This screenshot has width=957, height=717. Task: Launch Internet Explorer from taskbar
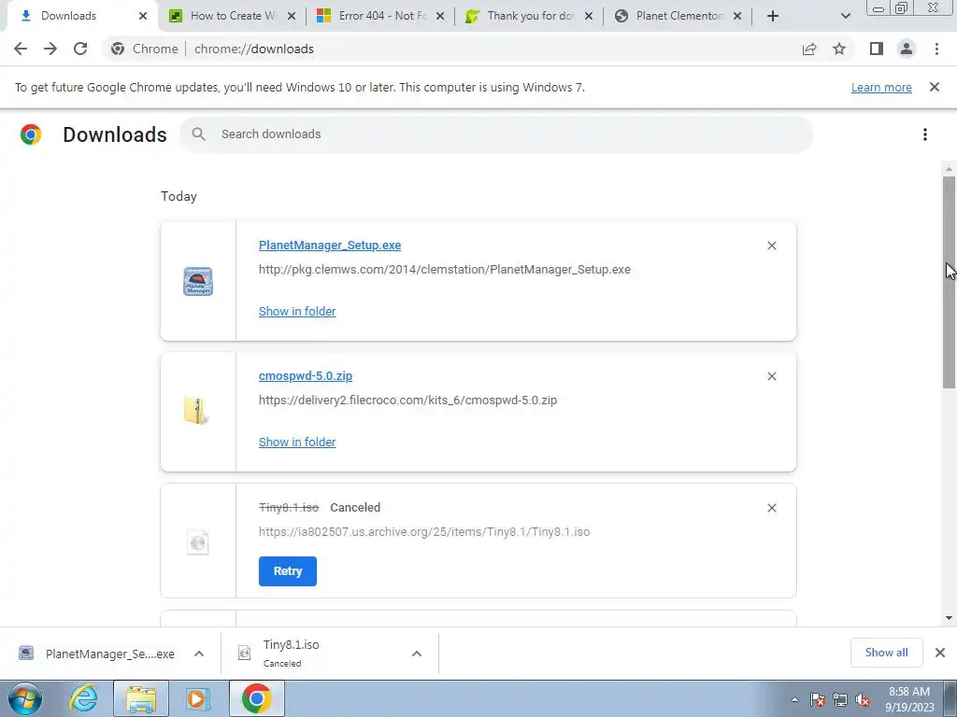click(83, 698)
